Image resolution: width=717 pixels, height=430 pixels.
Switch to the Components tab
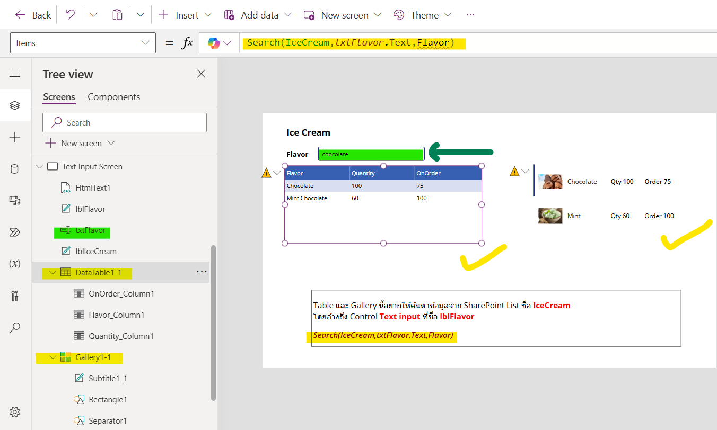(113, 97)
